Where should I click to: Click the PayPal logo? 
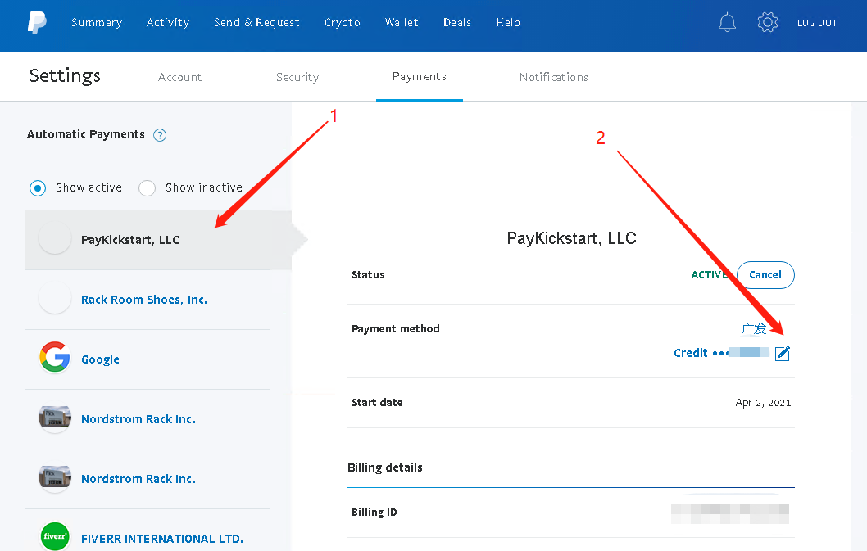point(36,22)
